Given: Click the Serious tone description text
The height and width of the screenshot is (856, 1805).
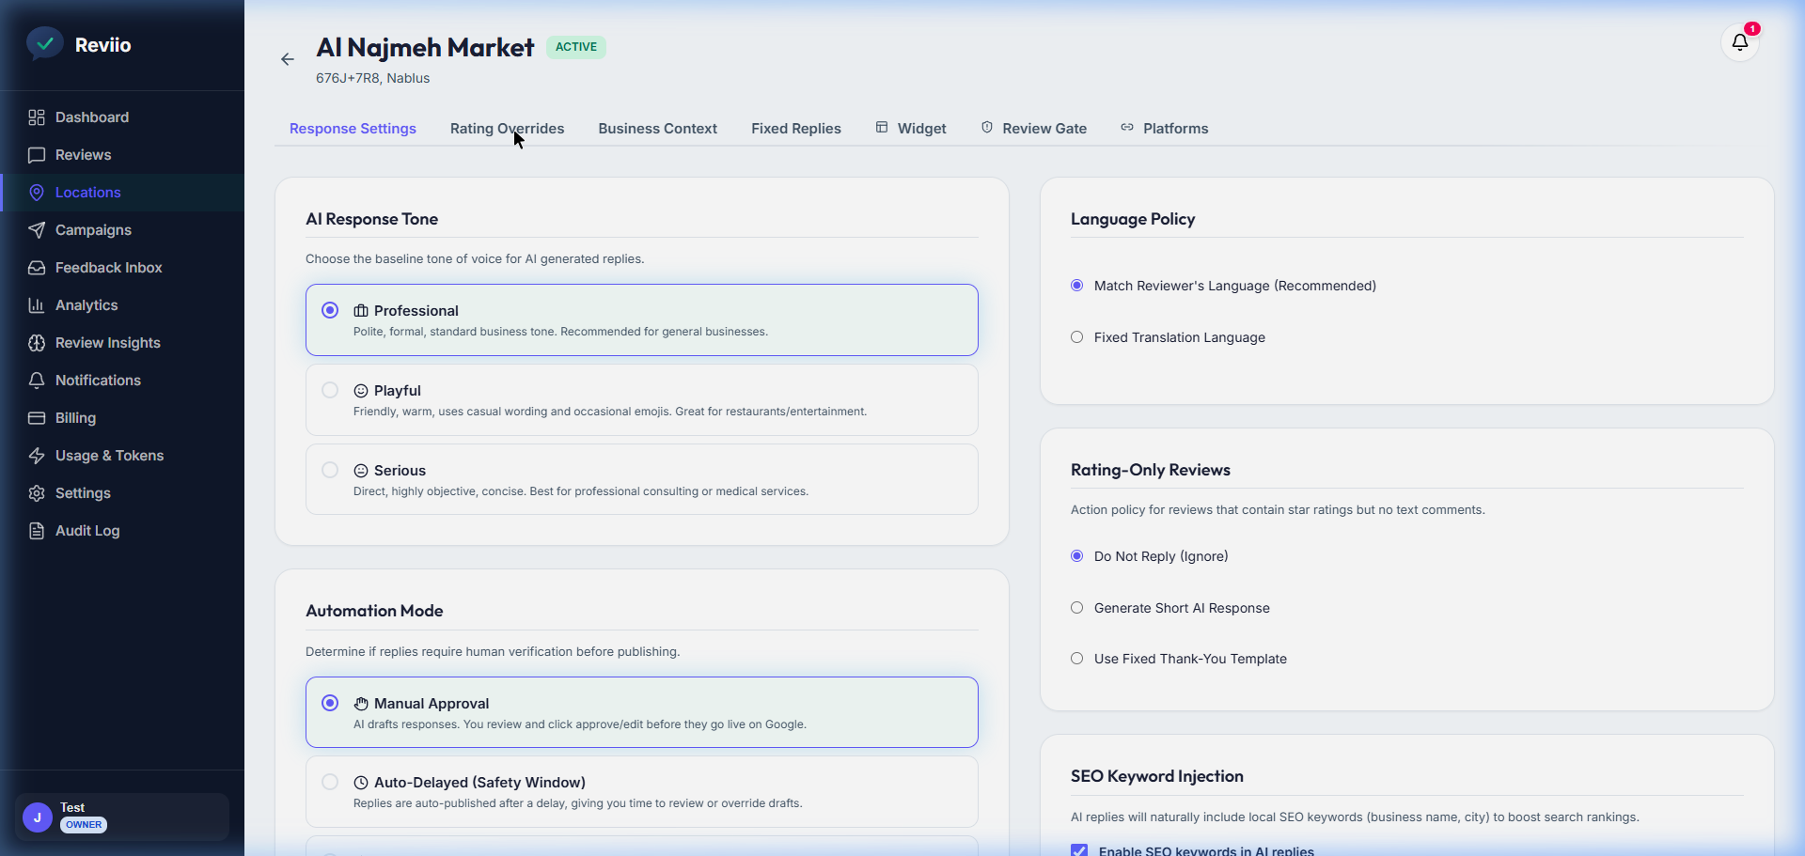Looking at the screenshot, I should (581, 491).
